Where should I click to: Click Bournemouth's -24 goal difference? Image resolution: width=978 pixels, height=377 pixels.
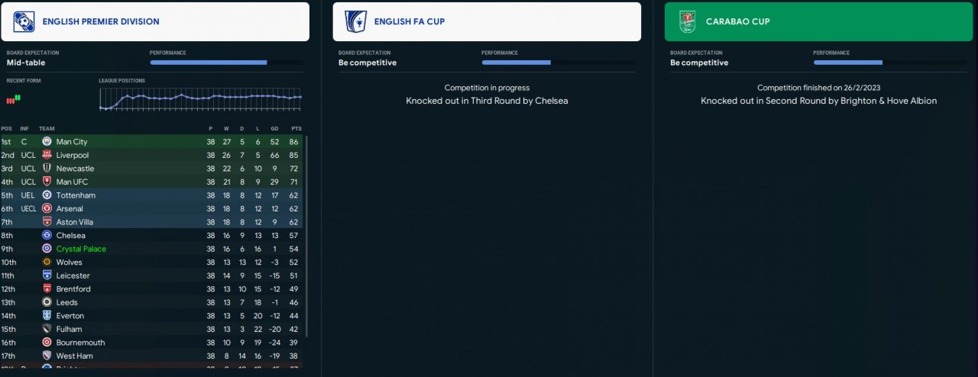[x=274, y=342]
